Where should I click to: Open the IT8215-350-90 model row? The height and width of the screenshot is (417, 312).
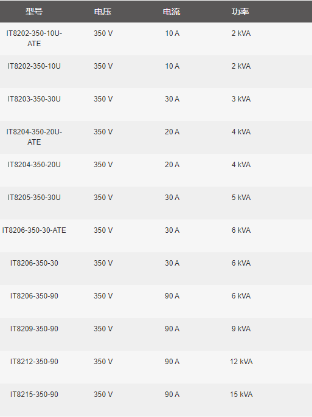tap(34, 395)
